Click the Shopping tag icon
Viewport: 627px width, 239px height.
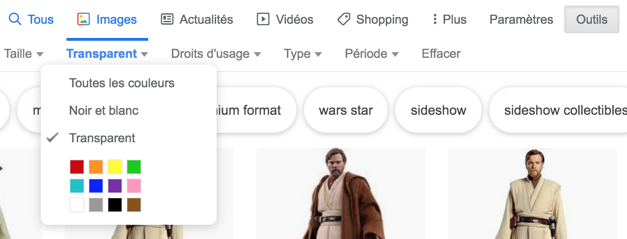click(344, 19)
